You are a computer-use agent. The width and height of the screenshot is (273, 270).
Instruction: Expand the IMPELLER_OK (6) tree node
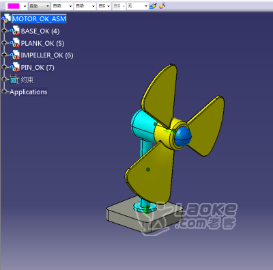coord(4,55)
